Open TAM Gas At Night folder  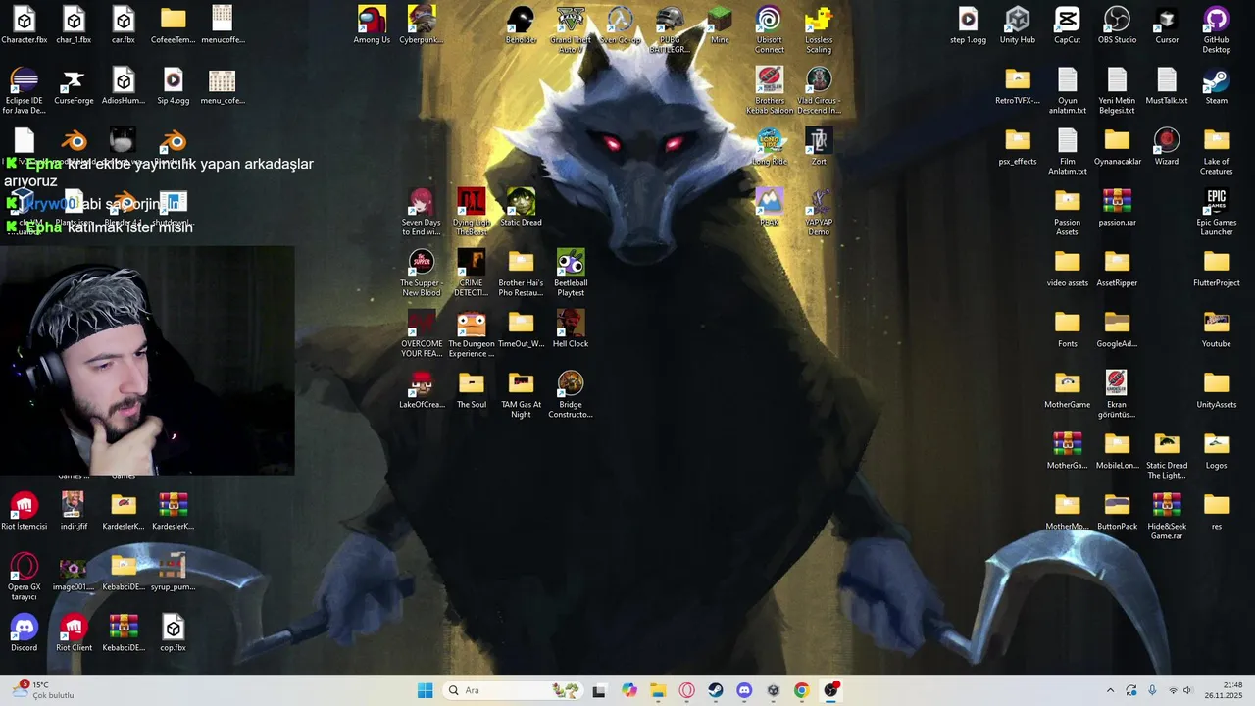[521, 394]
